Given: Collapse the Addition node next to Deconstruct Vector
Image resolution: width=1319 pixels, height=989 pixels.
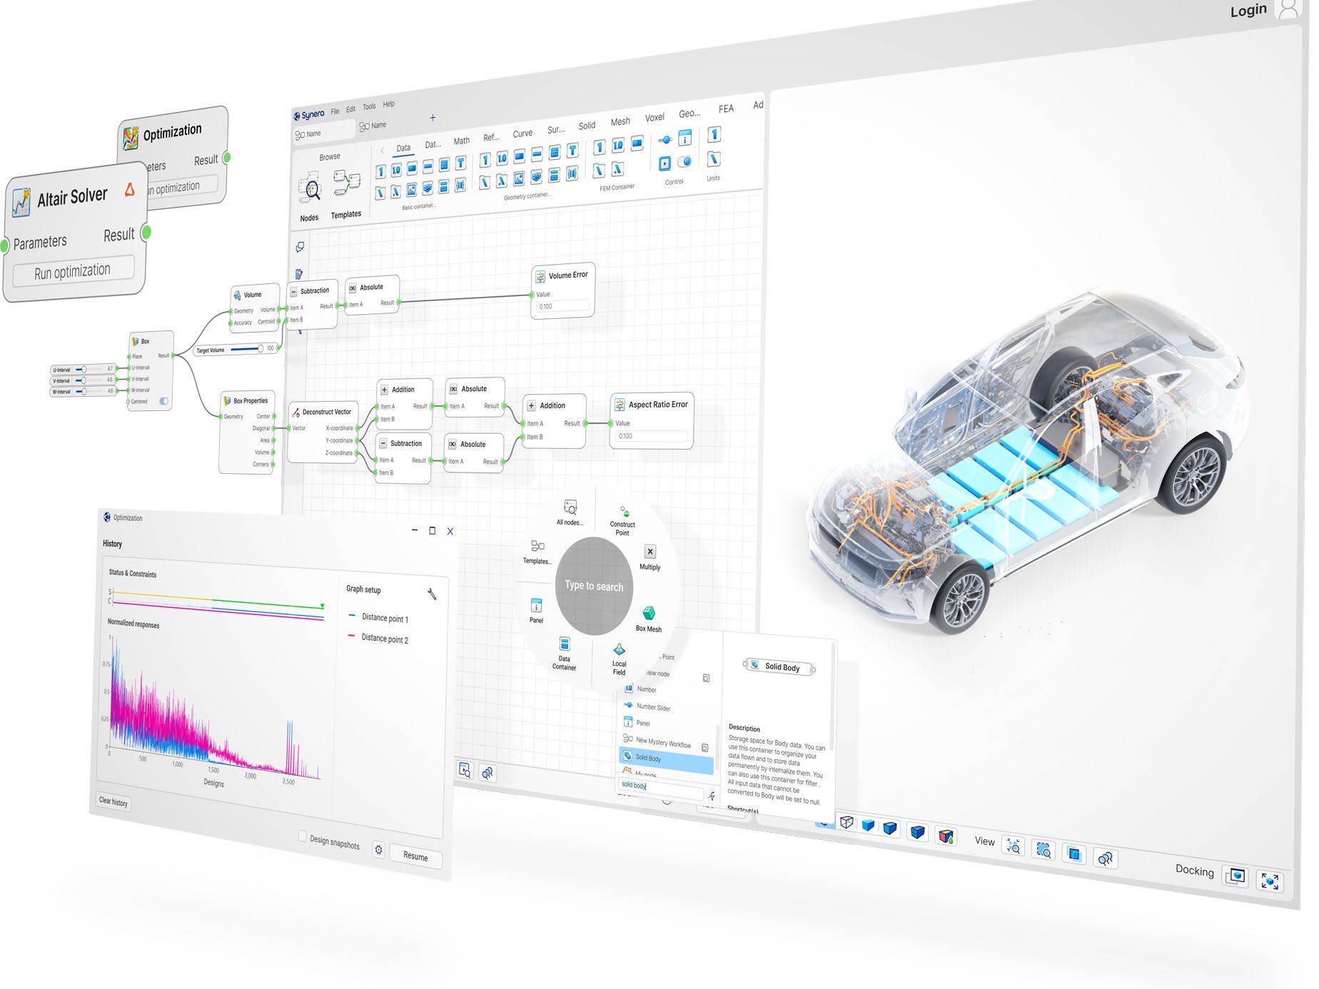Looking at the screenshot, I should [385, 390].
